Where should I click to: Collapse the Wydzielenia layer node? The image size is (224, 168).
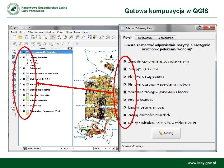tap(20, 106)
